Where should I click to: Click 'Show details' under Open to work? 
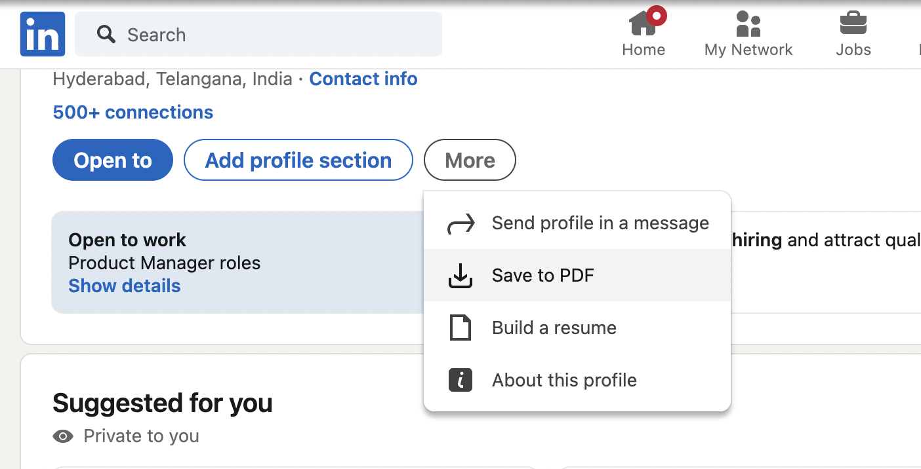point(125,286)
